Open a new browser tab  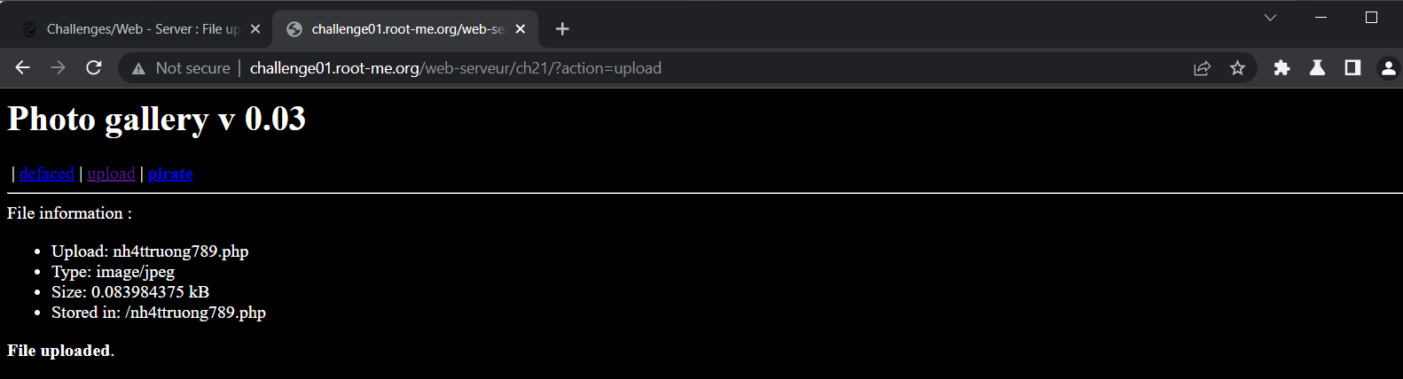(562, 29)
